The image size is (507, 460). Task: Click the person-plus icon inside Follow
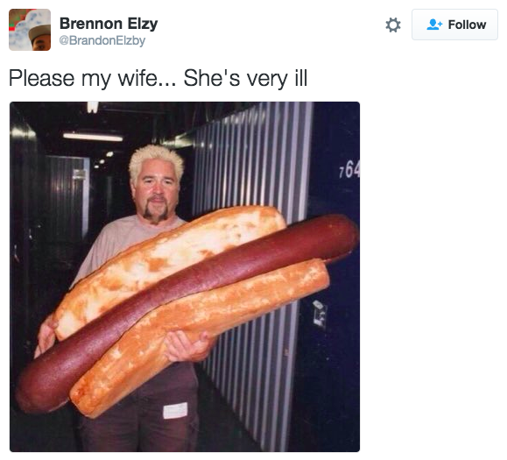(434, 25)
